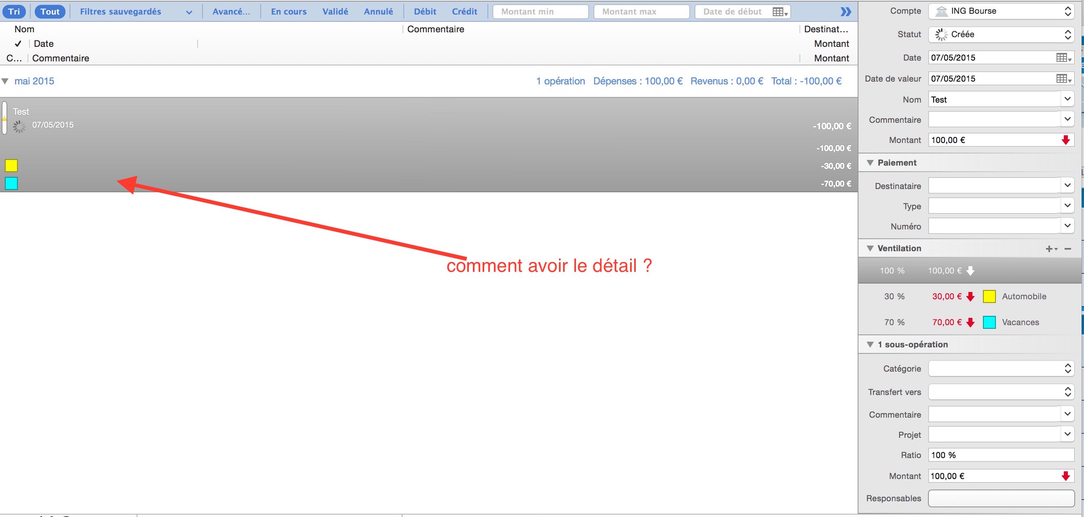The height and width of the screenshot is (517, 1084).
Task: Open calendar icon in Date de début
Action: click(x=780, y=12)
